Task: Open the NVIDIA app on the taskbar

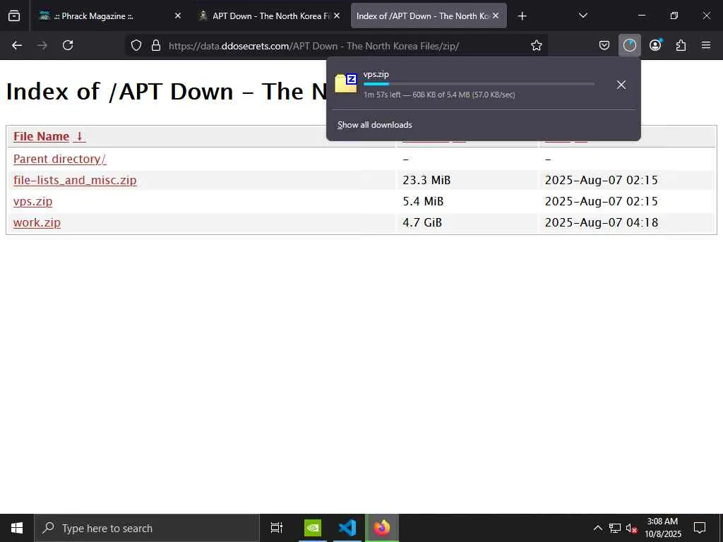Action: click(313, 528)
